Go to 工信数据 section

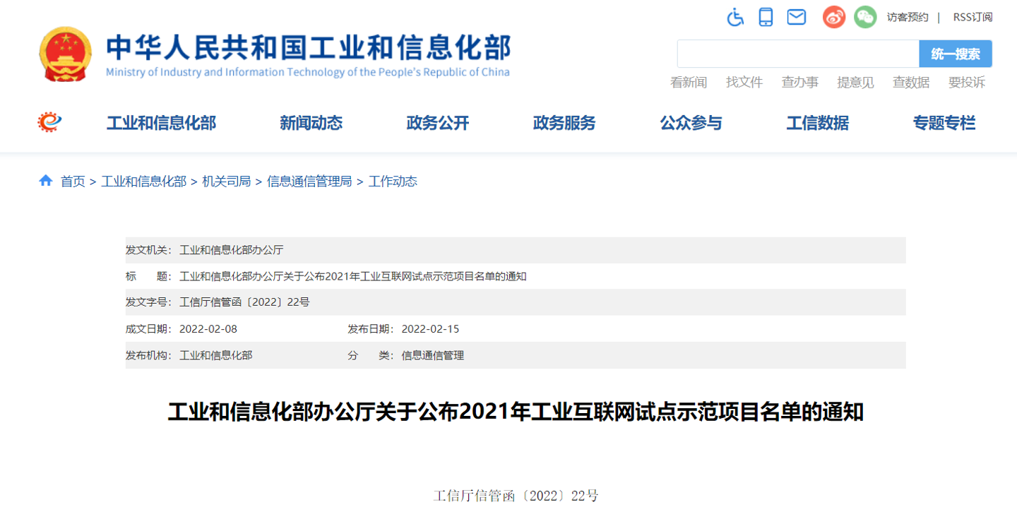818,123
